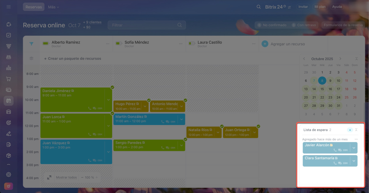Open the chat icon on Juan Vázquez booking
This screenshot has height=193, width=369.
pos(94,160)
